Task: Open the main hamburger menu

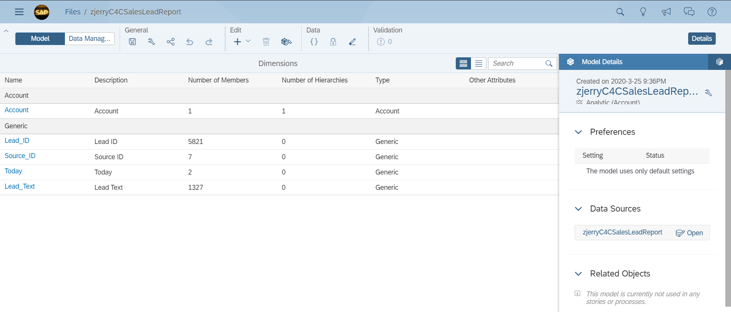Action: (19, 12)
